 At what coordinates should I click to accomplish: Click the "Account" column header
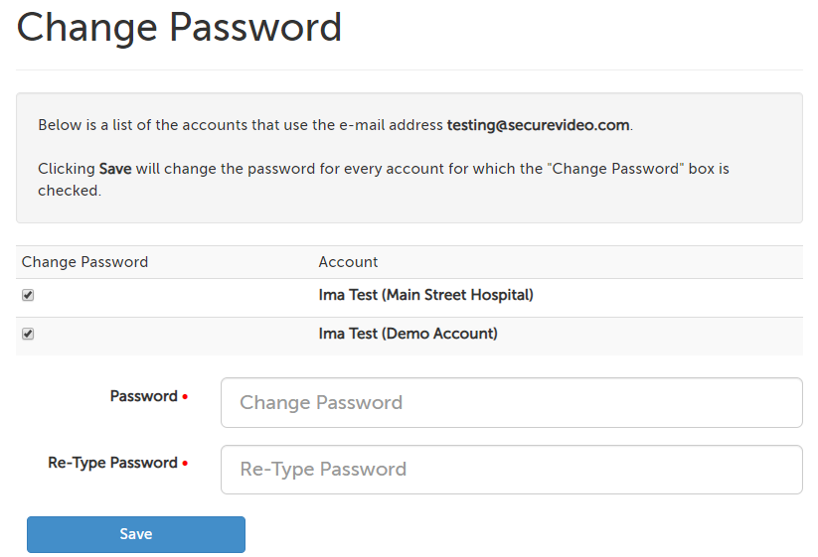[x=348, y=262]
